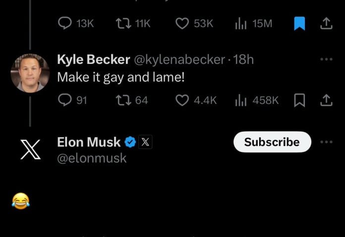
Task: Reply to Kyle Becker's post
Action: coord(65,100)
